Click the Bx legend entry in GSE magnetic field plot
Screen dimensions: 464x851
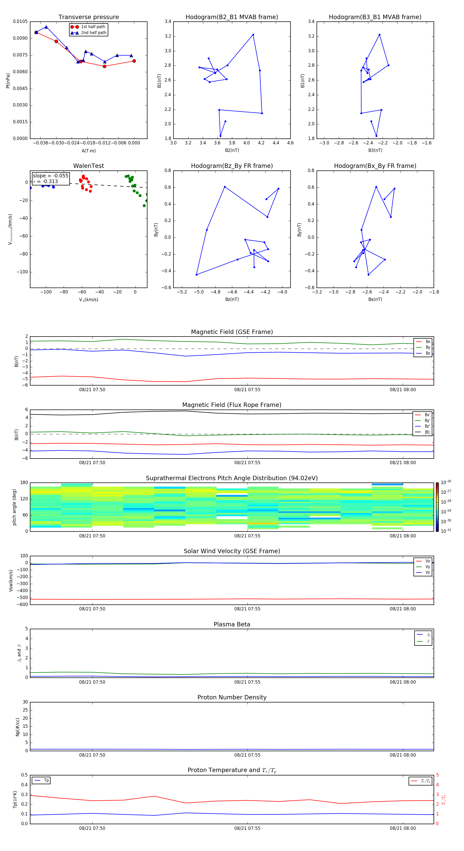(423, 342)
